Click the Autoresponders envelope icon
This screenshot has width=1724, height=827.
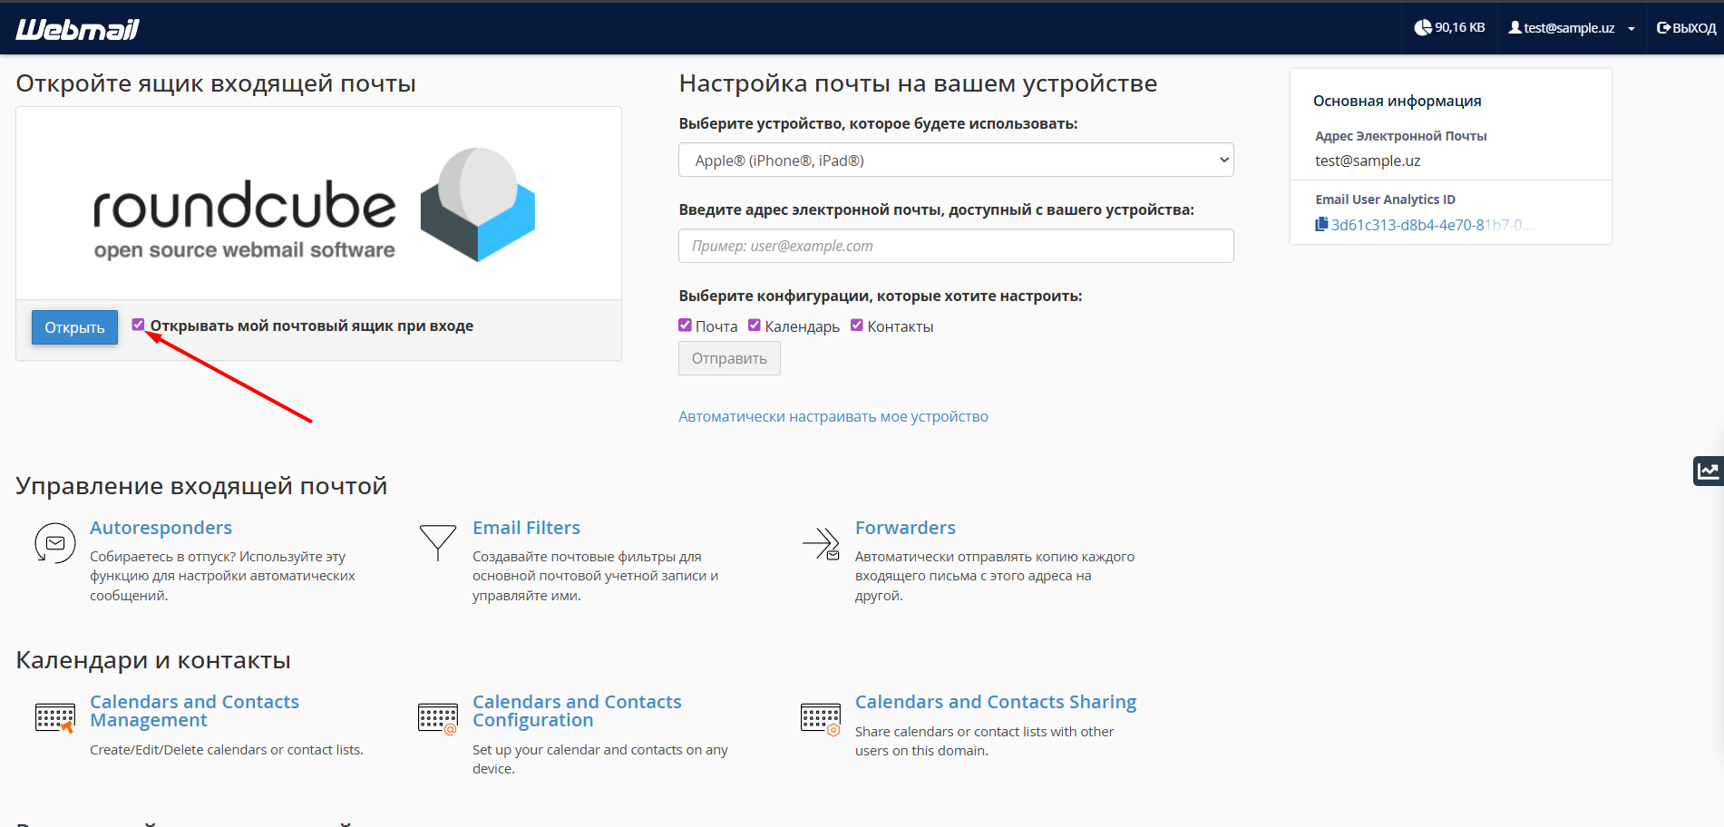[55, 543]
